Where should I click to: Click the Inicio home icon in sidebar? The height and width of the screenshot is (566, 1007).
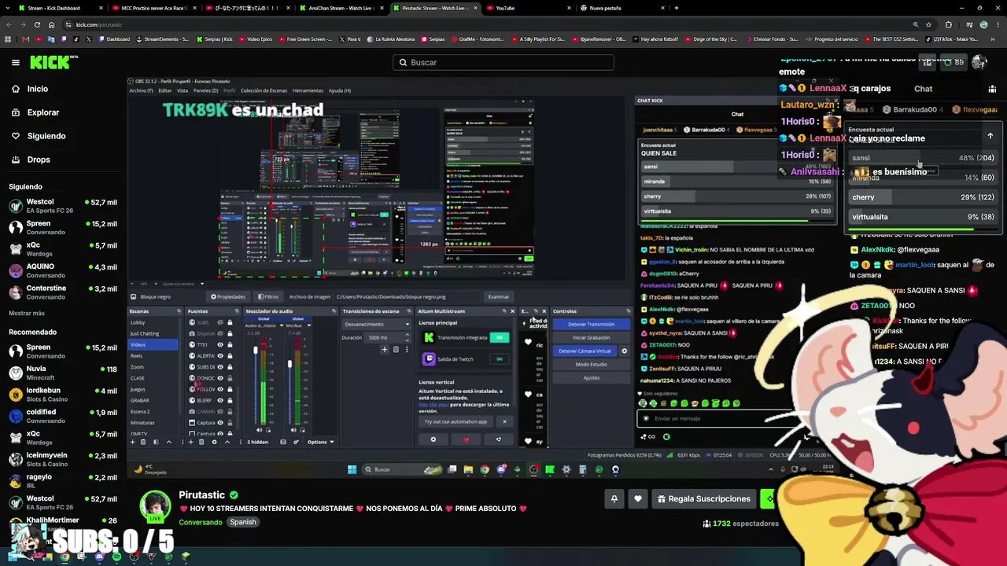click(16, 89)
